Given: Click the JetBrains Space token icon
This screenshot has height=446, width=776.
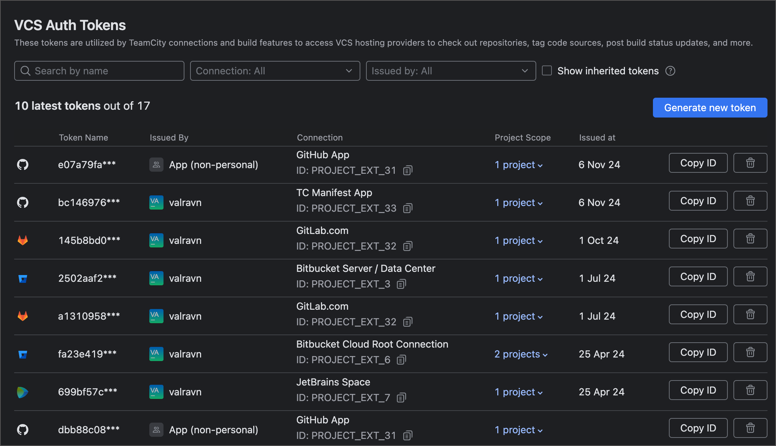Looking at the screenshot, I should (23, 392).
